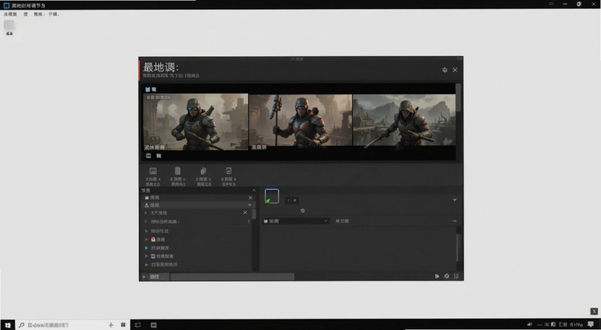Select the thumbnail of soldier with cyan goggles
The height and width of the screenshot is (330, 601).
[196, 122]
